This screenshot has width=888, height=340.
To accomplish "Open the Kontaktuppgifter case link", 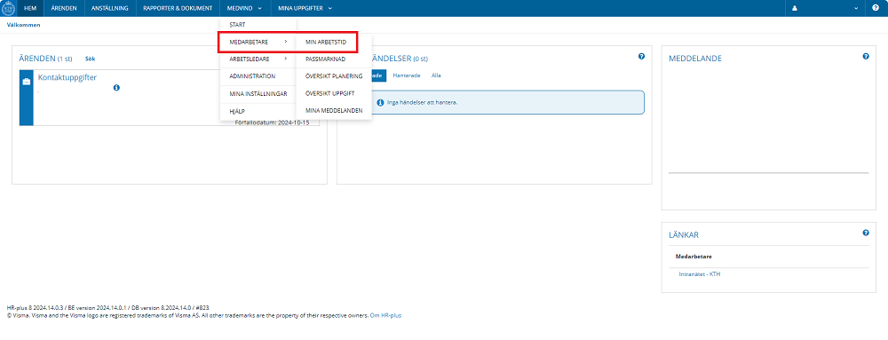I will pyautogui.click(x=67, y=77).
